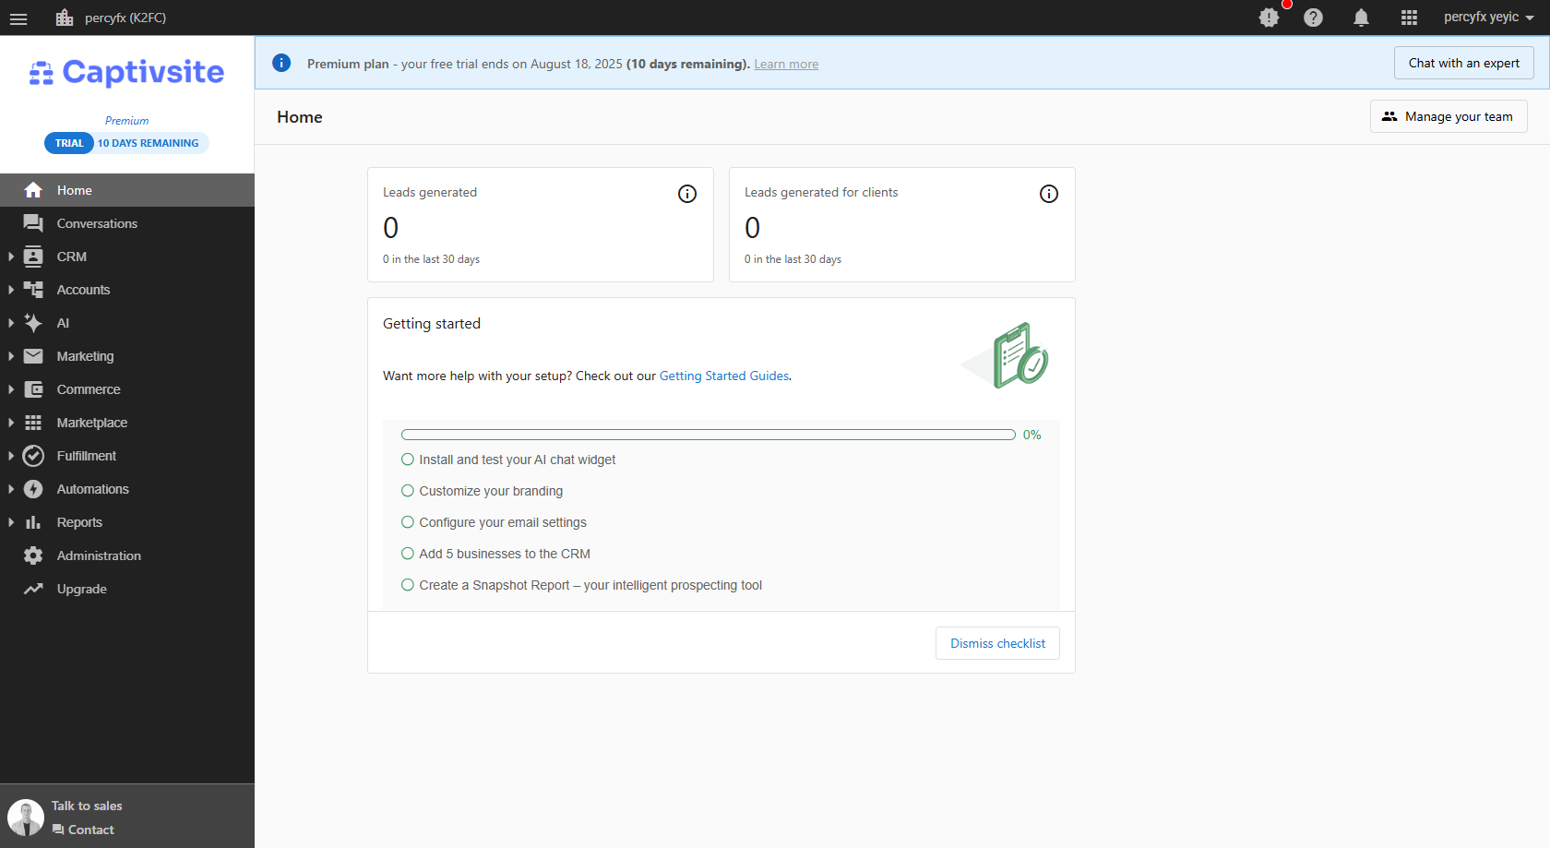
Task: Open Administration in the sidebar
Action: click(127, 555)
